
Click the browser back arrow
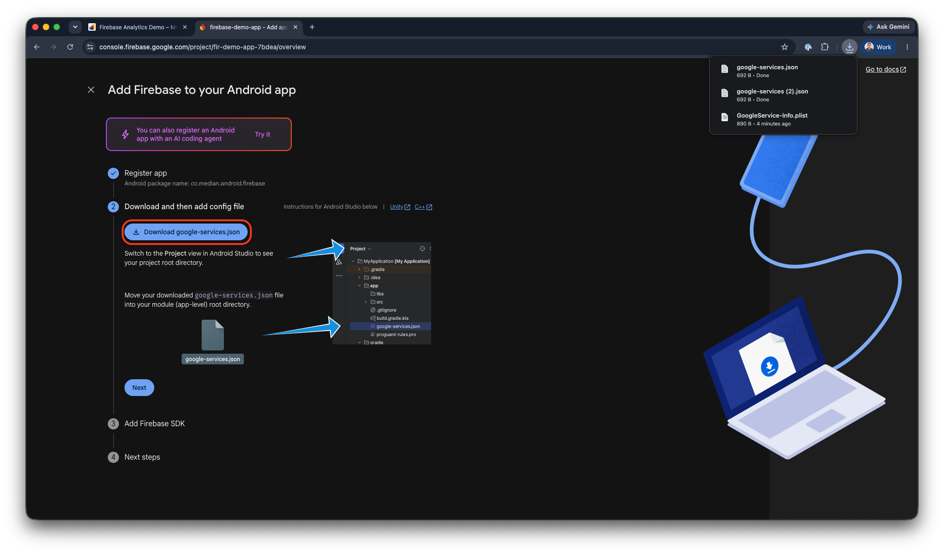click(x=37, y=47)
